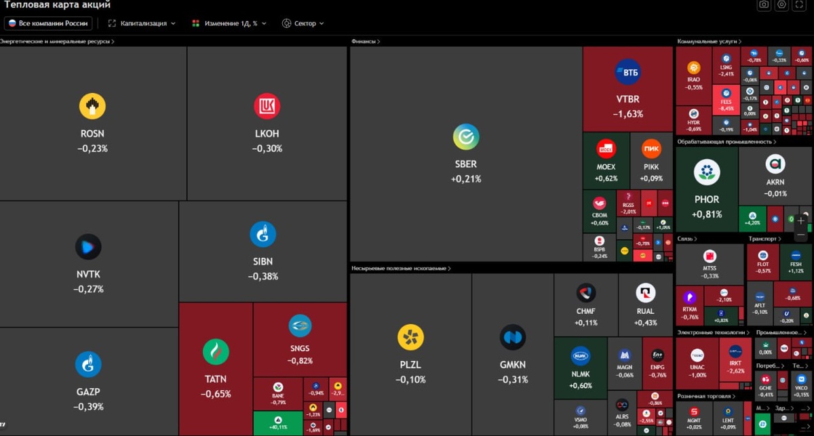Viewport: 814px width, 436px height.
Task: Take a snapshot with the camera icon
Action: click(764, 5)
